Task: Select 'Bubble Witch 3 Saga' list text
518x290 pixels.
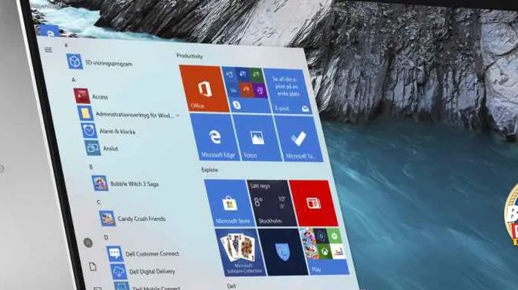Action: (x=135, y=184)
